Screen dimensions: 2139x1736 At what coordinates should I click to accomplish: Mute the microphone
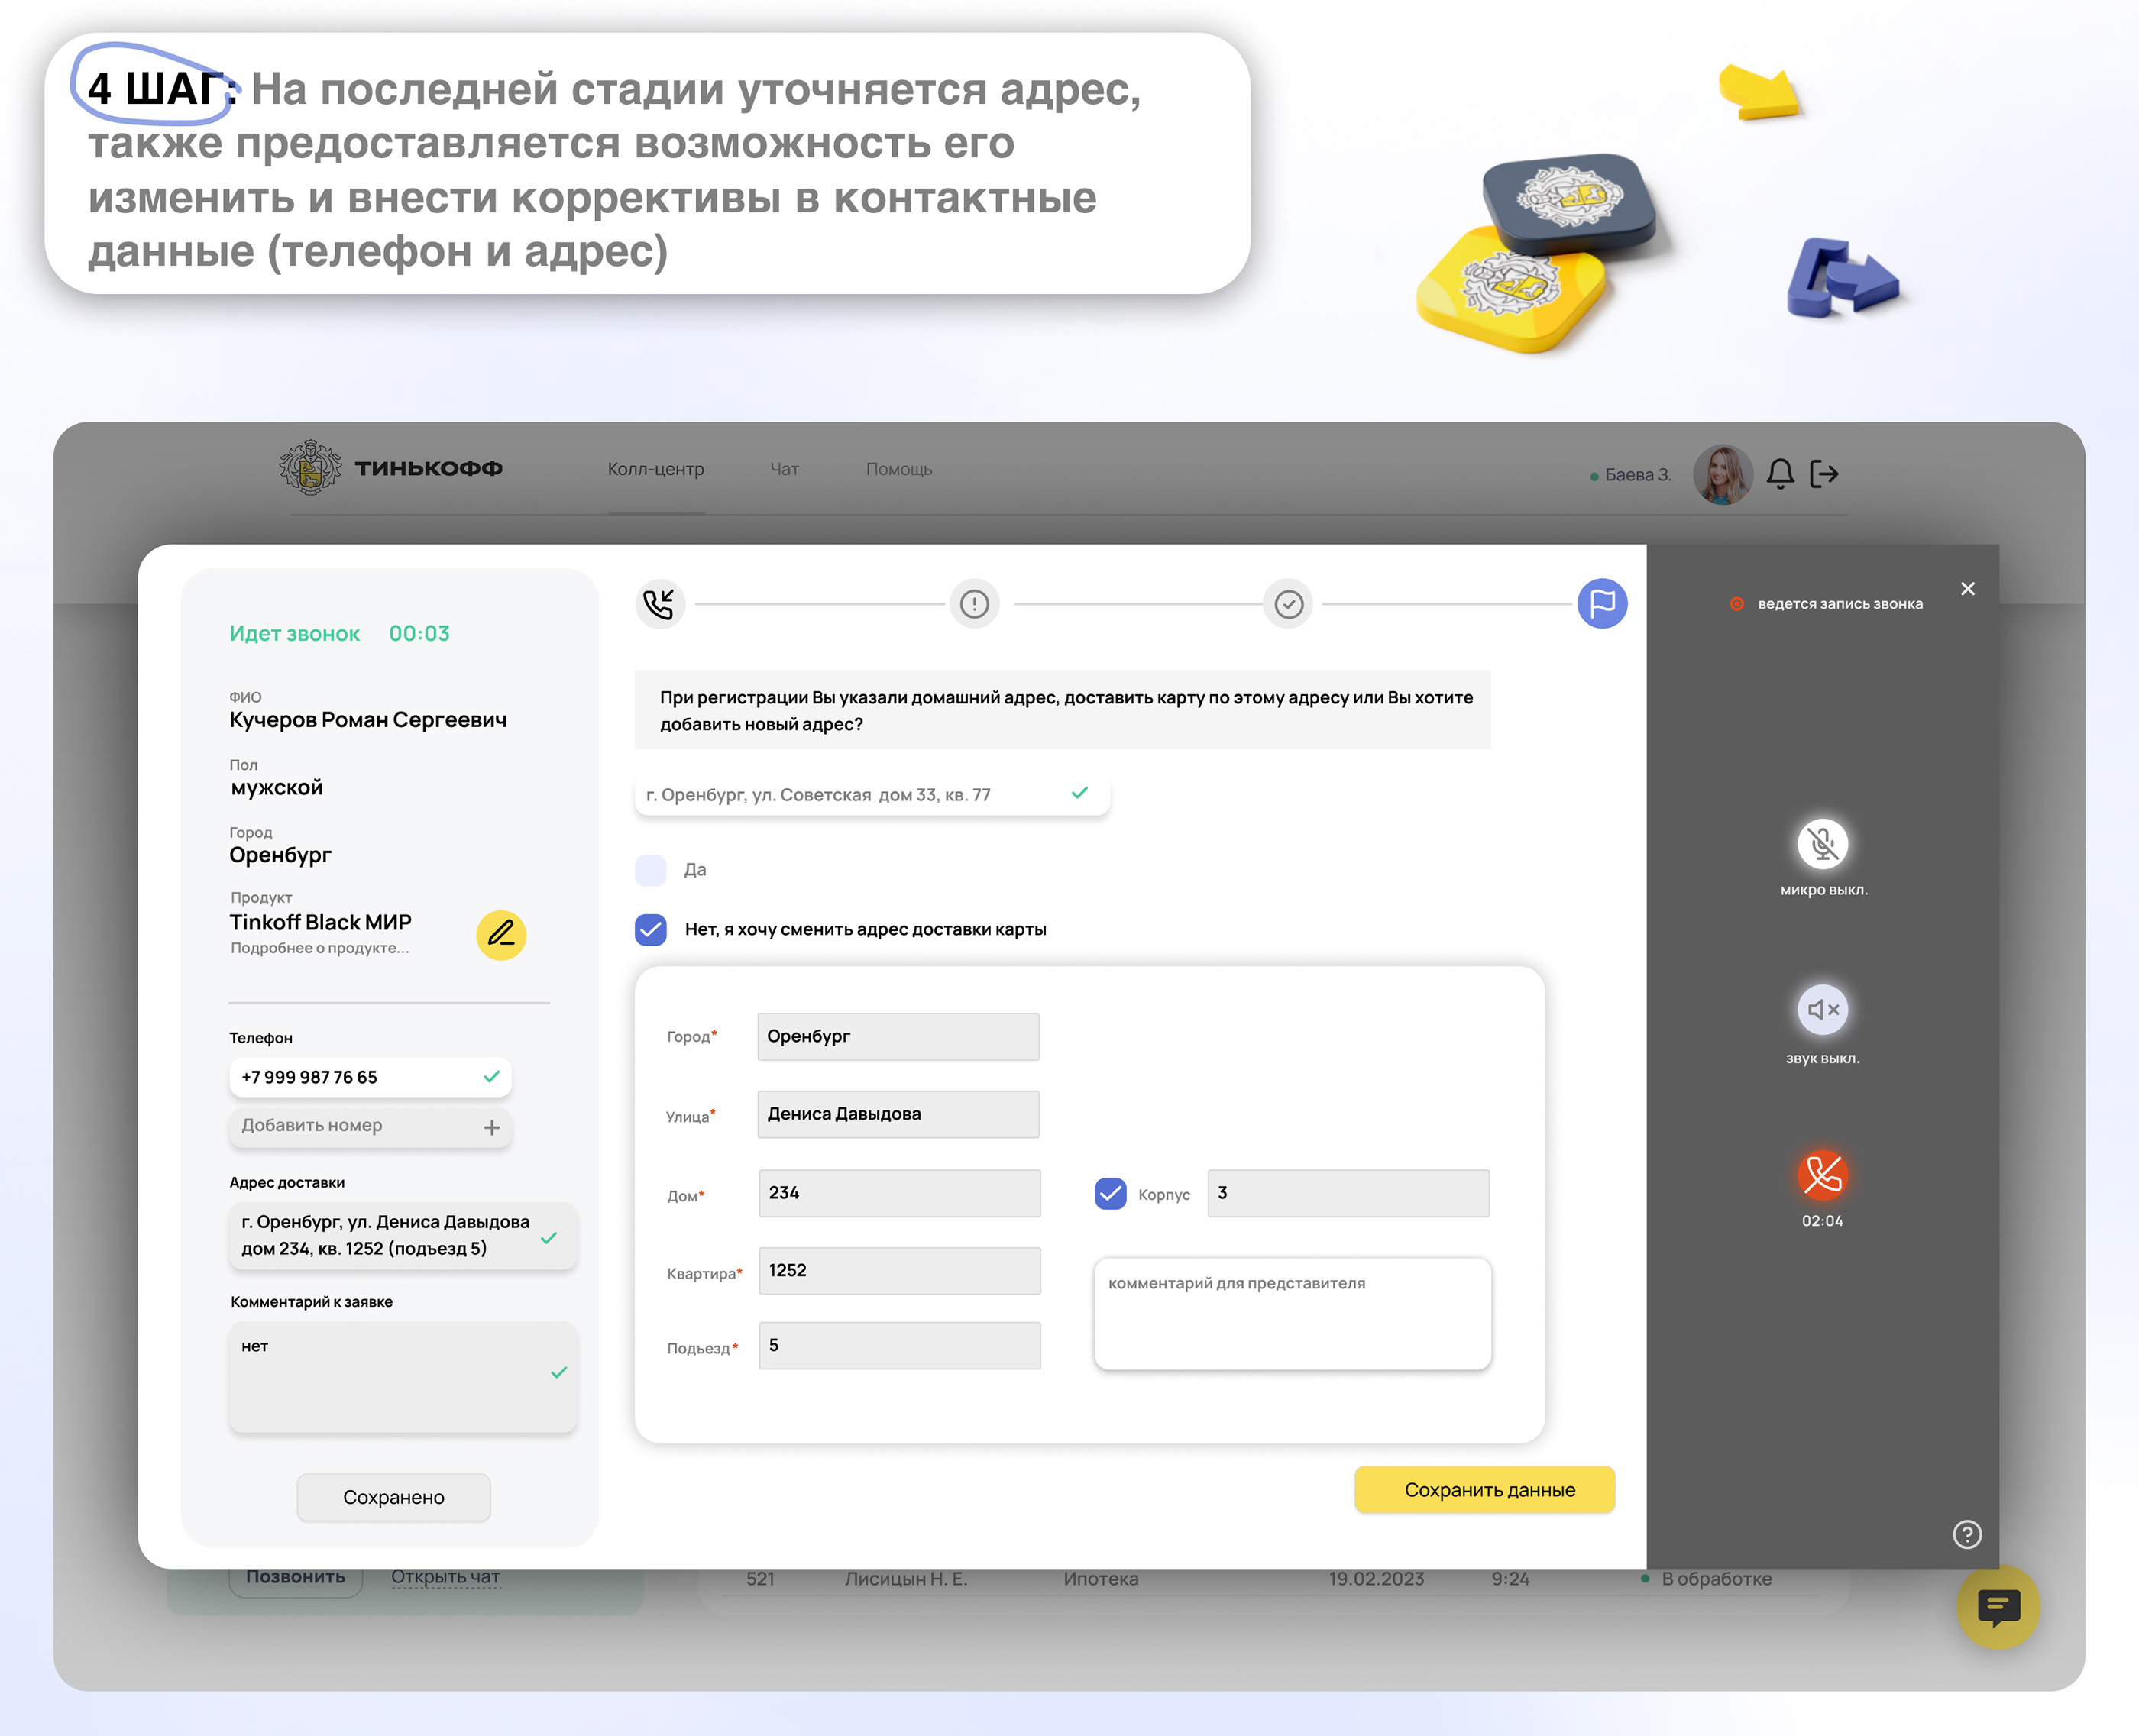coord(1822,844)
